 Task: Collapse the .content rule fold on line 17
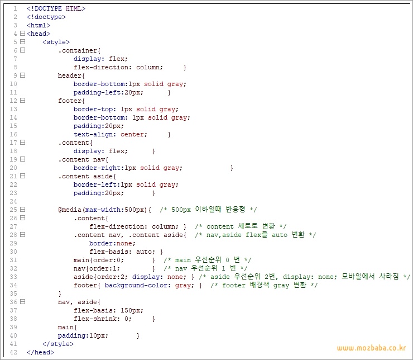point(23,142)
